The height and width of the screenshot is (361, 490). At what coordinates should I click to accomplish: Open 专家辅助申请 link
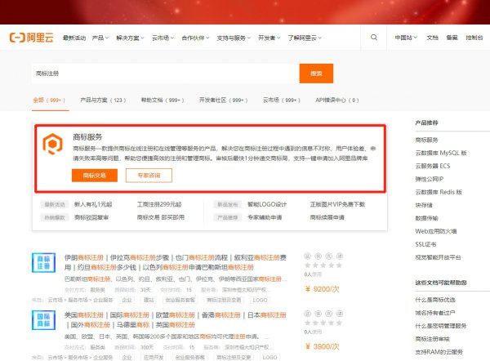265,217
